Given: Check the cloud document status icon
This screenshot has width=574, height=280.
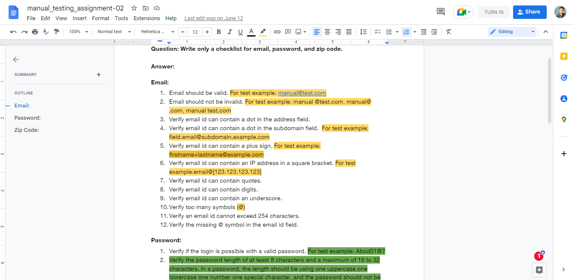Looking at the screenshot, I should 157,8.
